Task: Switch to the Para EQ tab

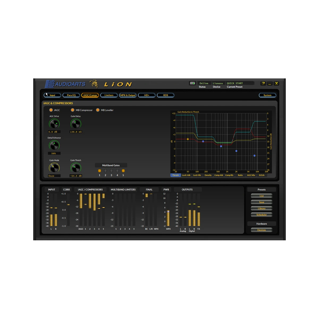Action: (x=71, y=95)
